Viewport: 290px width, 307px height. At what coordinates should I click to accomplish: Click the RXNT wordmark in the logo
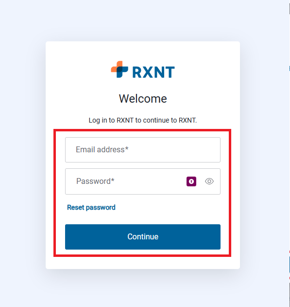[x=154, y=72]
